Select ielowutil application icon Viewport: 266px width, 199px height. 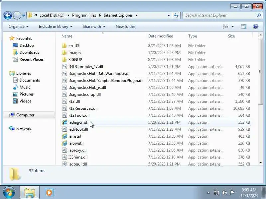pyautogui.click(x=65, y=143)
